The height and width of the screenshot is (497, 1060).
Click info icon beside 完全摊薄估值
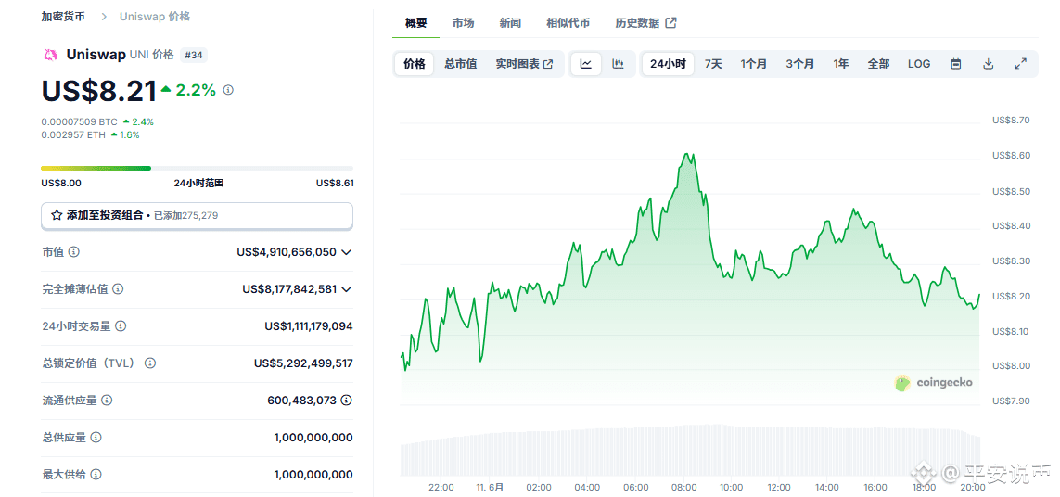click(118, 288)
